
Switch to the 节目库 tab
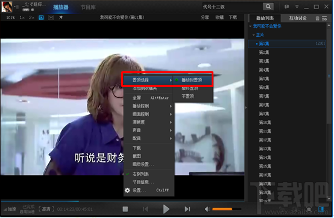[x=88, y=7]
